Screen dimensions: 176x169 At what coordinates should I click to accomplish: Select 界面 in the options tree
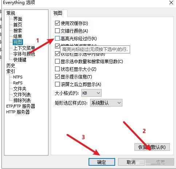[x=18, y=19]
